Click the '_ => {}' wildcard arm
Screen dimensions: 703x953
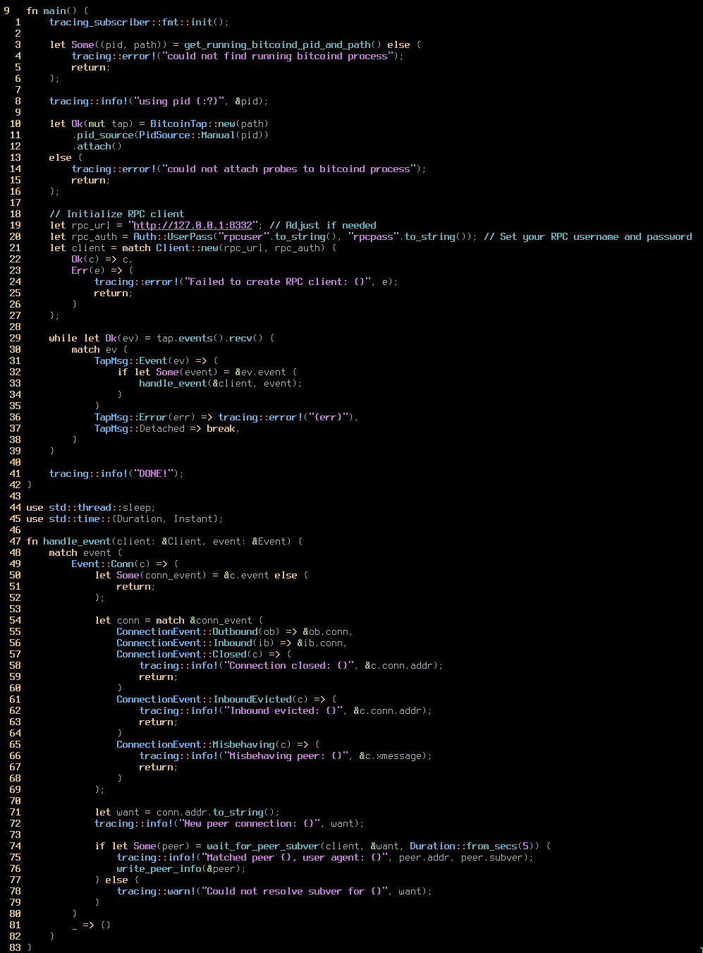(x=91, y=925)
